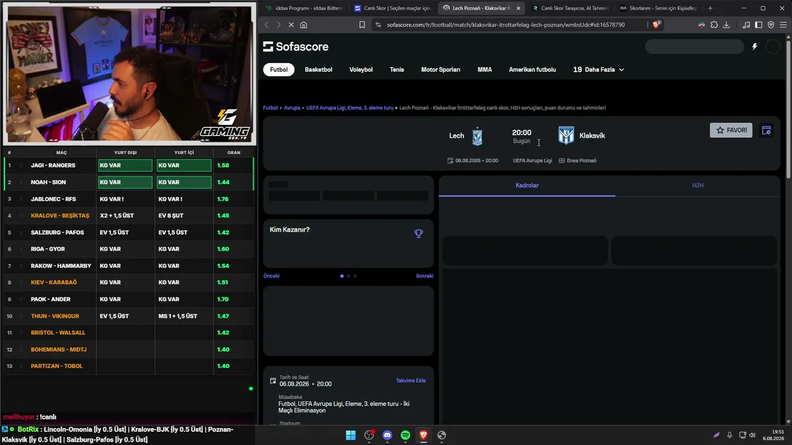Open the Brave VPN shield icon
Viewport: 792px width, 445px height.
tap(771, 25)
